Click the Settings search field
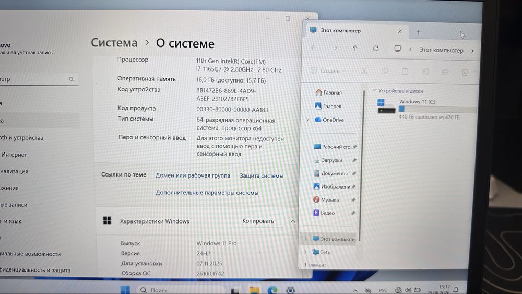Image resolution: width=522 pixels, height=294 pixels. [x=38, y=79]
